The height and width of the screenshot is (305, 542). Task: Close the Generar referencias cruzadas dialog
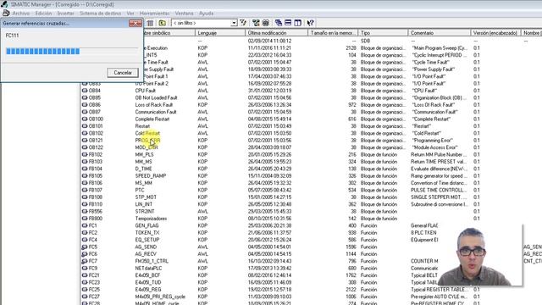tap(135, 23)
